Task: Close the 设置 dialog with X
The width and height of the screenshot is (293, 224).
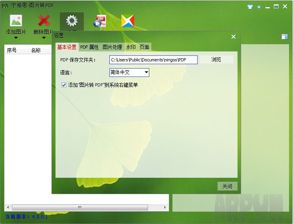Action: [x=234, y=37]
